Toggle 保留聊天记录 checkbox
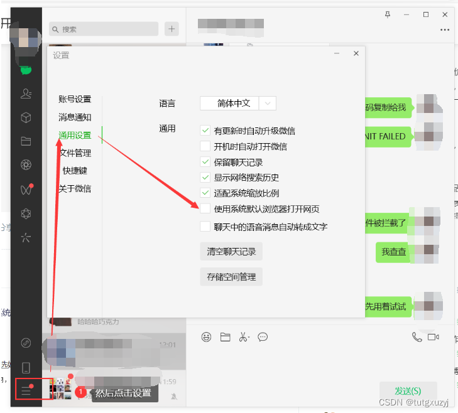The image size is (458, 413). click(205, 162)
